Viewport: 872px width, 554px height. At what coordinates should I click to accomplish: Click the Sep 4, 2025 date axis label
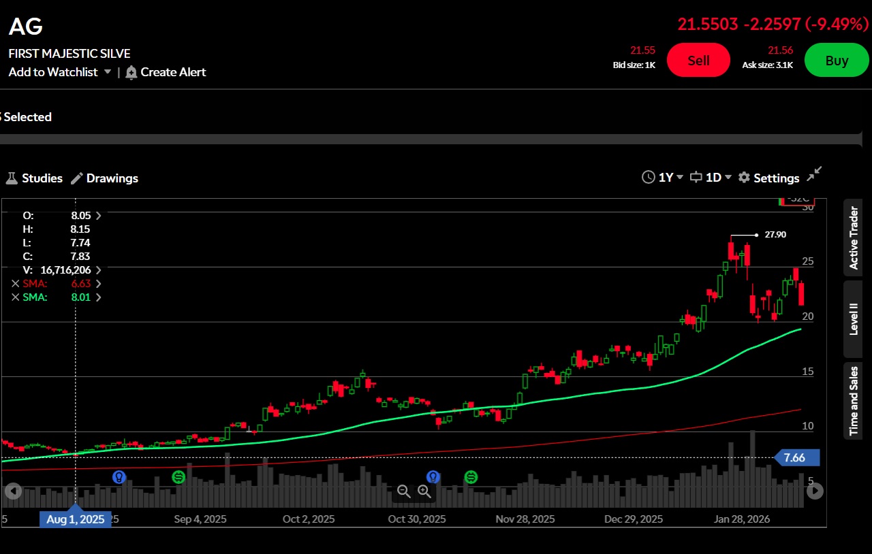coord(200,519)
